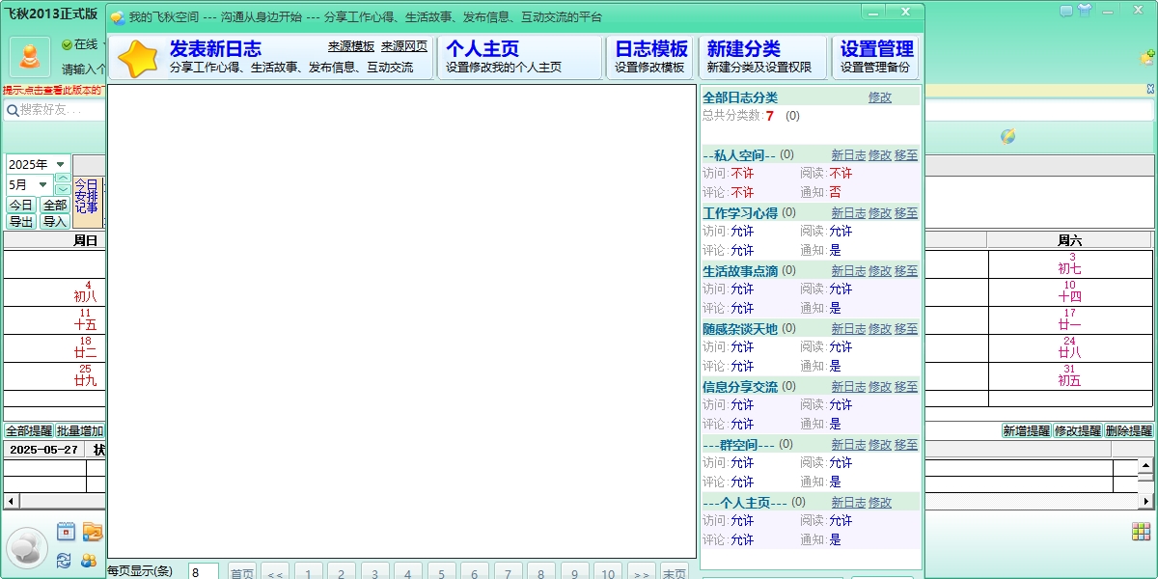Click the blue refresh arrows icon
1158x579 pixels.
pyautogui.click(x=65, y=560)
